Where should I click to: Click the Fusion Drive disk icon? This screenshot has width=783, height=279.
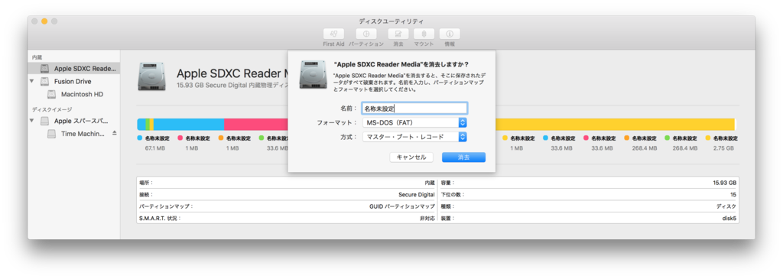coord(45,81)
